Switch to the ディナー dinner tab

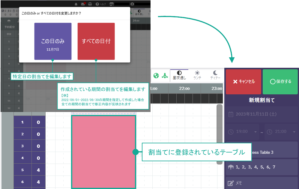pyautogui.click(x=215, y=75)
